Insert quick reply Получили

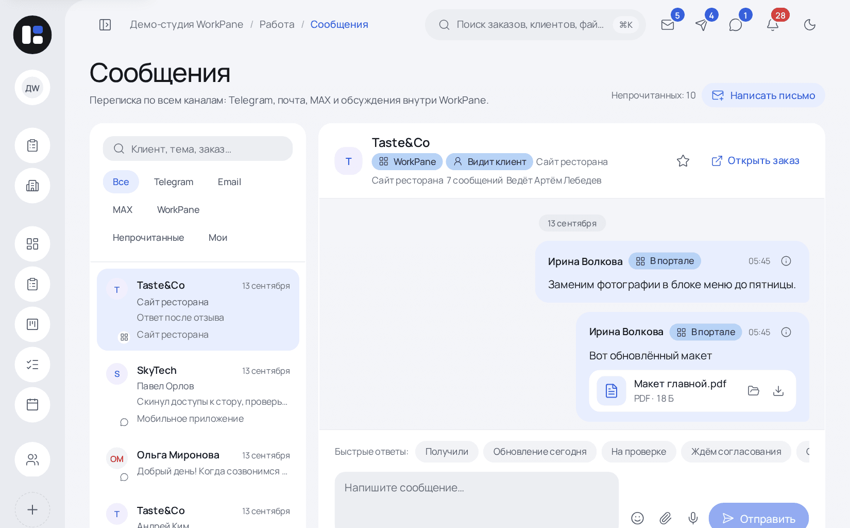(447, 452)
